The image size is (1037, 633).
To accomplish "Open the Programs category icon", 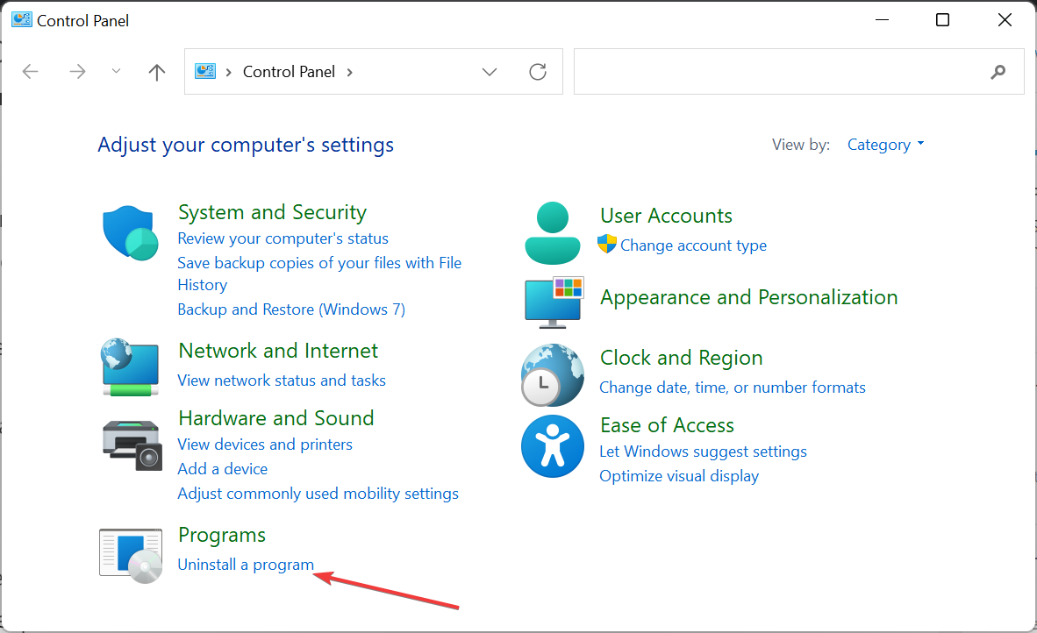I will (130, 555).
